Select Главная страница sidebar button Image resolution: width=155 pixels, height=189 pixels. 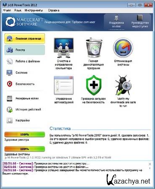(25, 38)
